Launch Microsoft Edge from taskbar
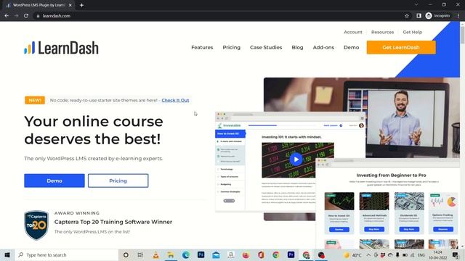Image resolution: width=465 pixels, height=261 pixels. click(186, 254)
